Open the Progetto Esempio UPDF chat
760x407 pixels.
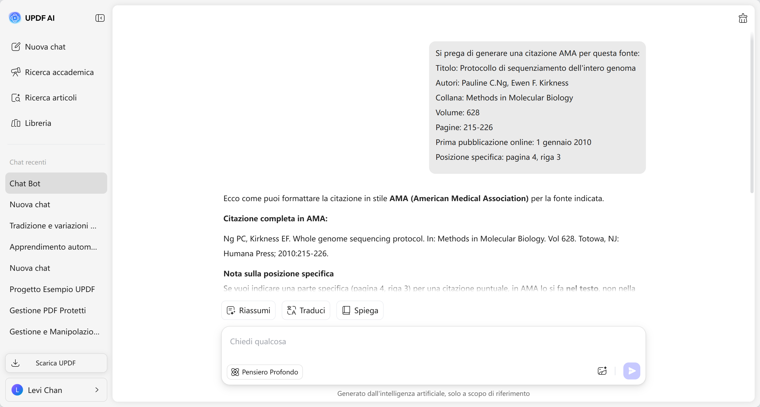pyautogui.click(x=52, y=289)
